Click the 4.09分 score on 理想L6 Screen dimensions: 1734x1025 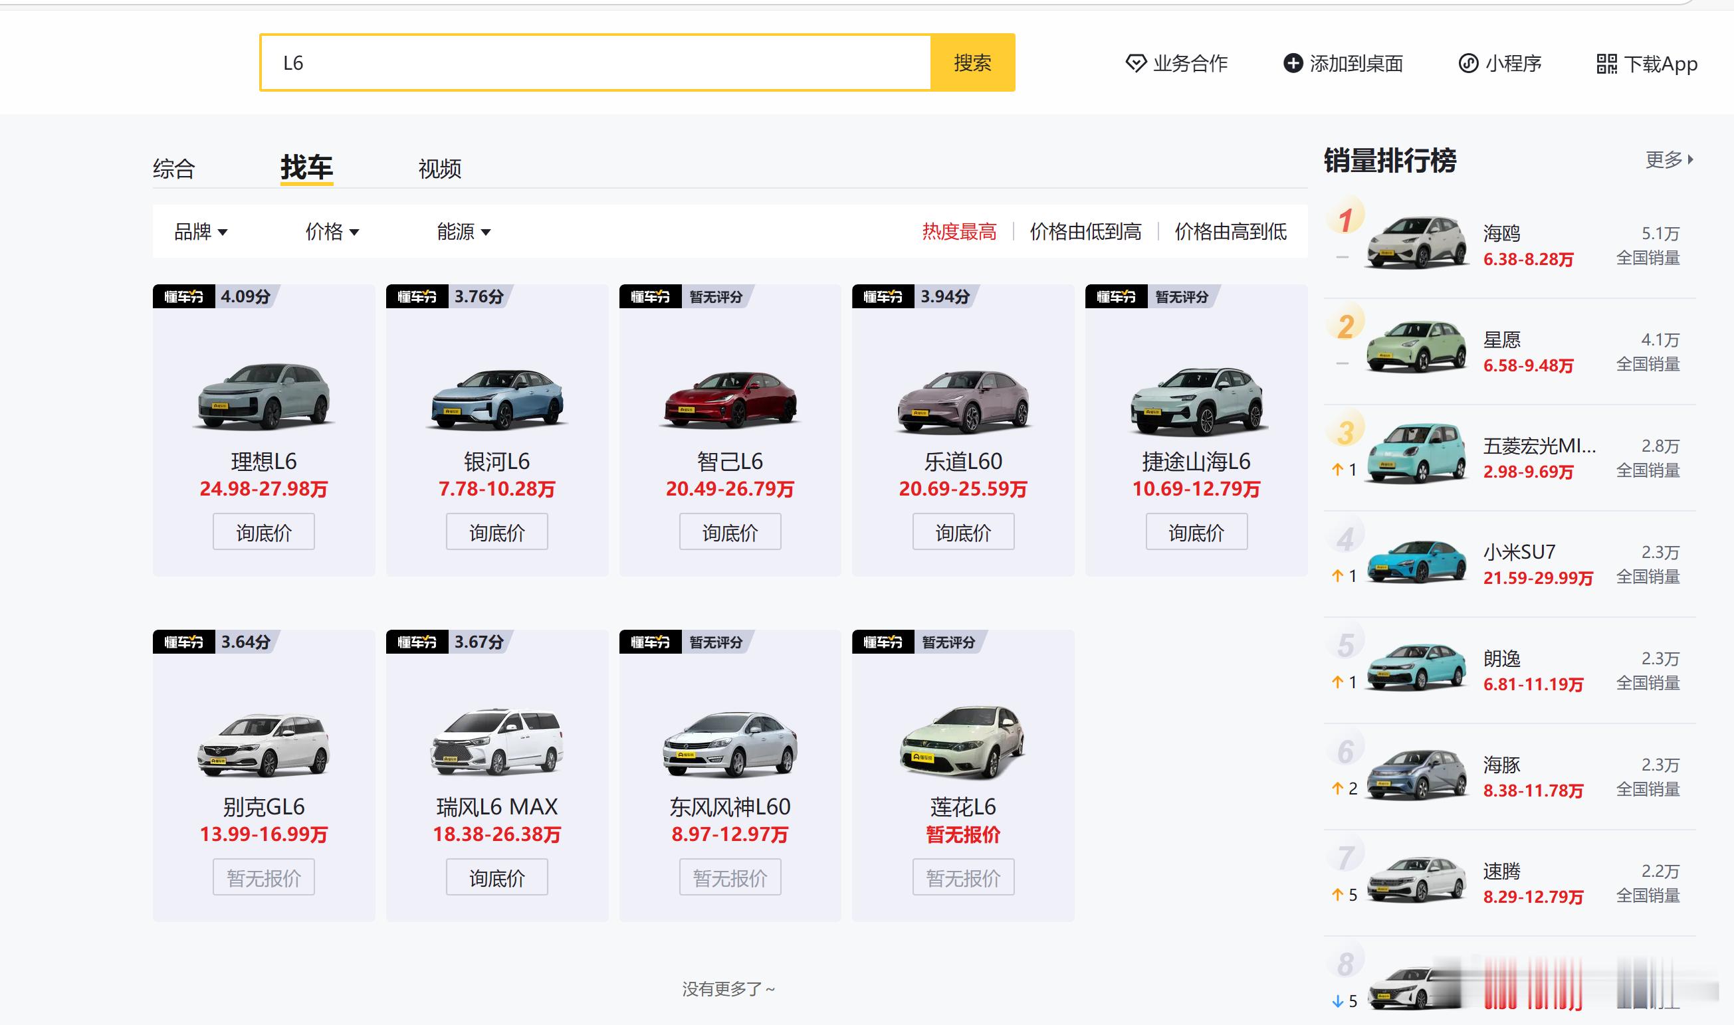point(246,296)
